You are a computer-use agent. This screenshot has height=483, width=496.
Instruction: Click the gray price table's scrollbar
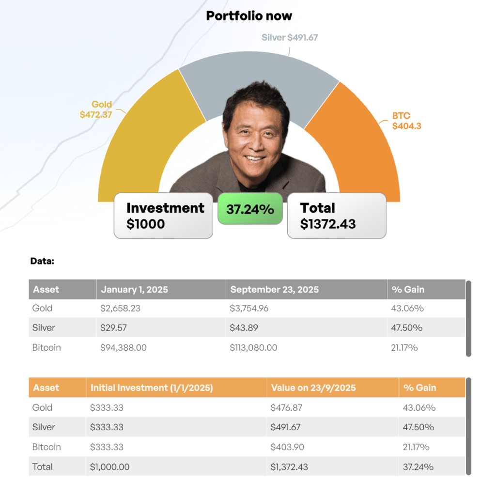point(468,318)
